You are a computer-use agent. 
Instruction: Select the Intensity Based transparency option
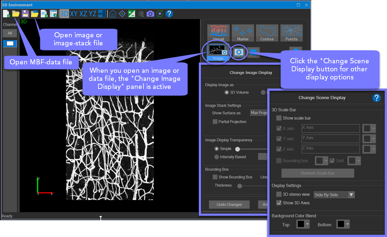(x=216, y=157)
